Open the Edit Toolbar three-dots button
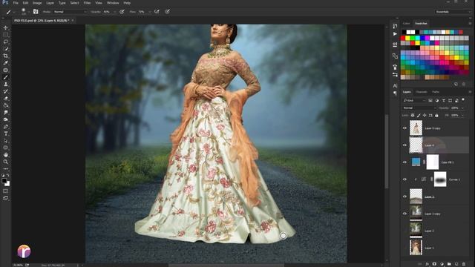This screenshot has height=267, width=475. point(5,168)
